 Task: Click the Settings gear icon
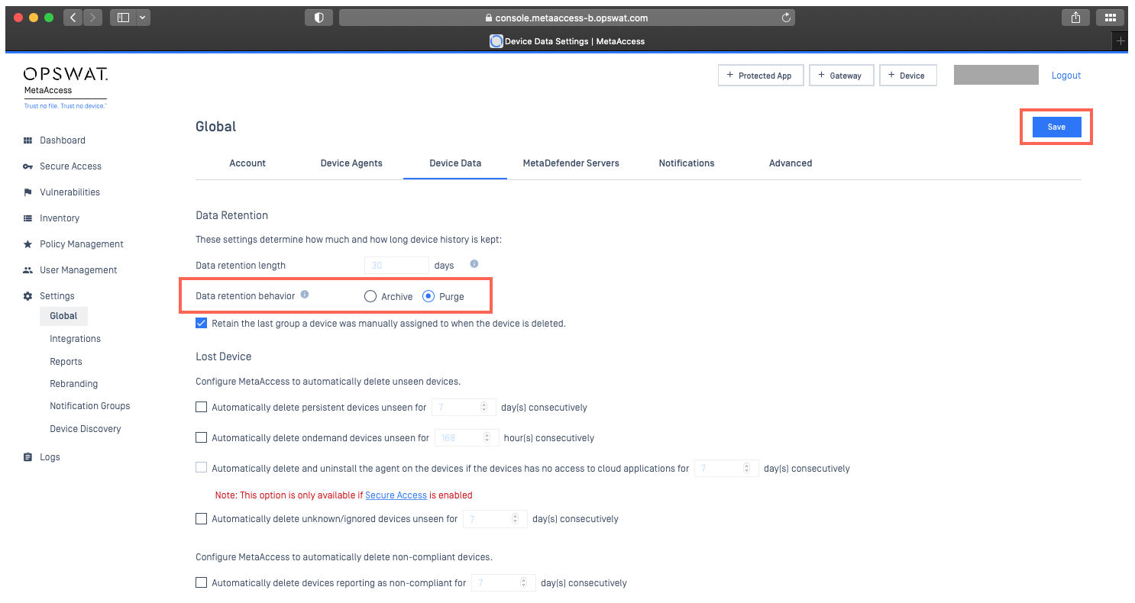click(28, 296)
